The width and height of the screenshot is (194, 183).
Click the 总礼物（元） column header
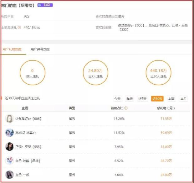point(166,108)
